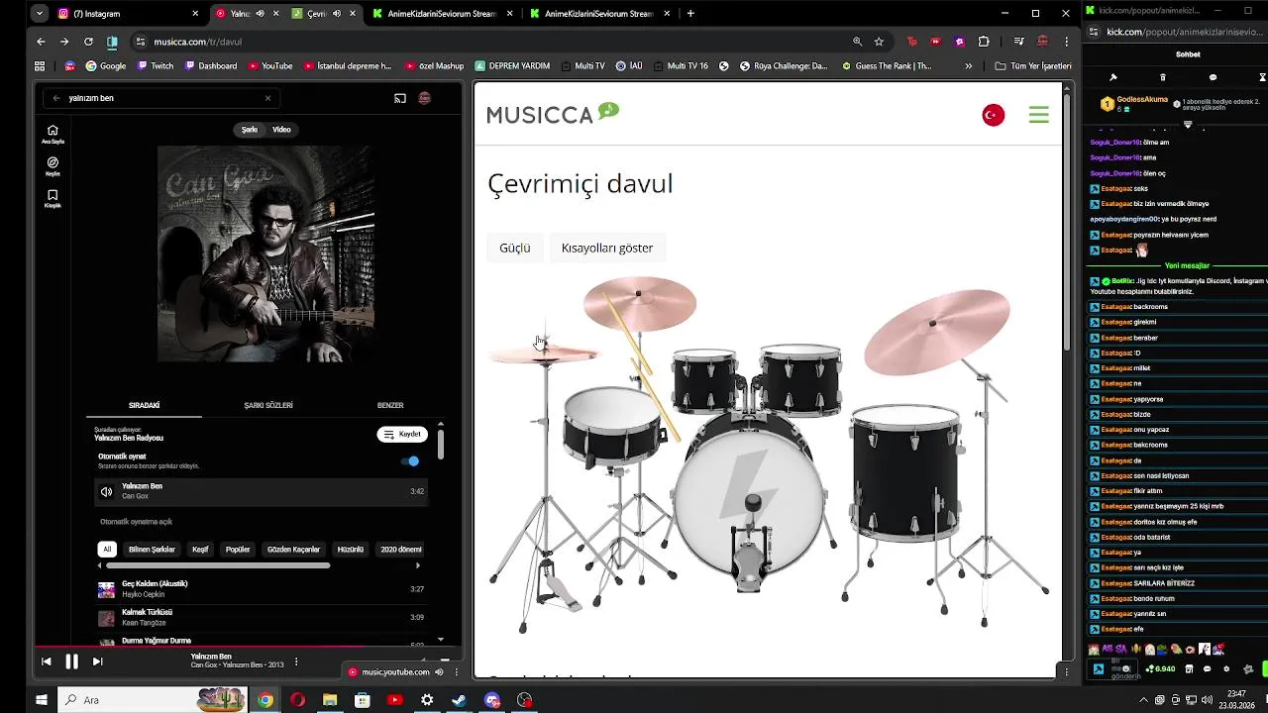The width and height of the screenshot is (1268, 713).
Task: Select the '2020 dönemi' filter chip
Action: pyautogui.click(x=401, y=549)
